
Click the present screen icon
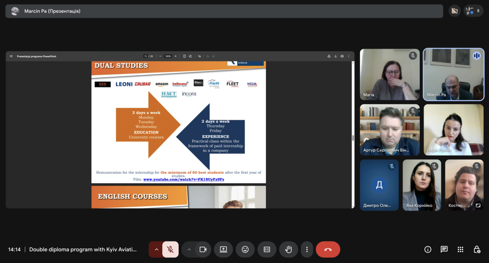223,249
